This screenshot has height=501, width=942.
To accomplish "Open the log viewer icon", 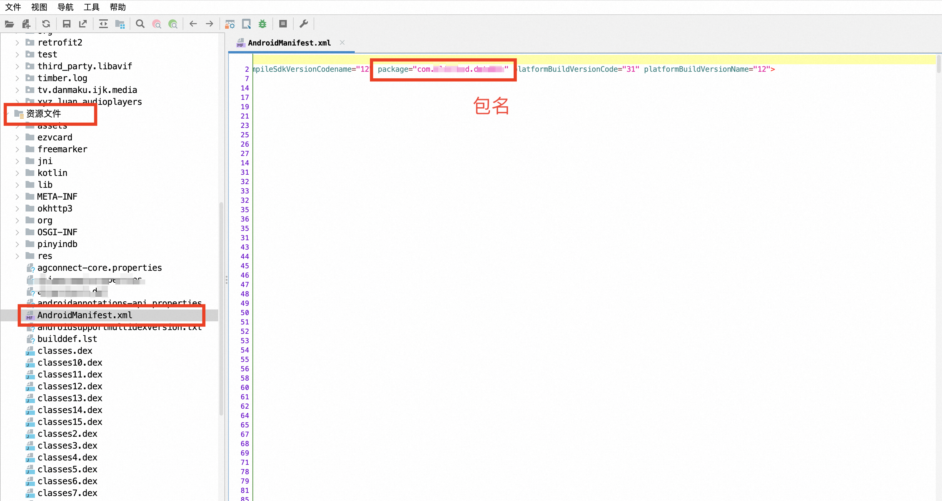I will click(x=283, y=24).
